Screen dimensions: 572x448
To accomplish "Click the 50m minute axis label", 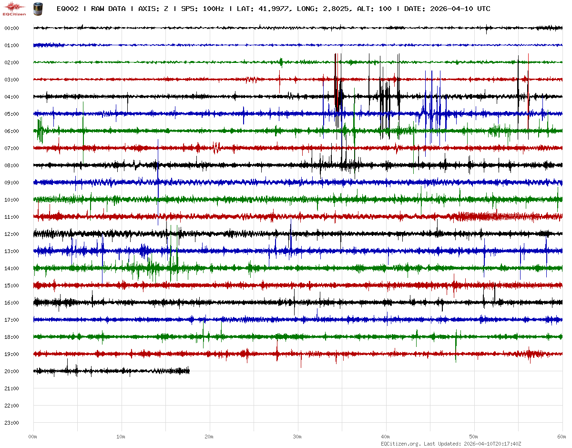I will [x=474, y=437].
